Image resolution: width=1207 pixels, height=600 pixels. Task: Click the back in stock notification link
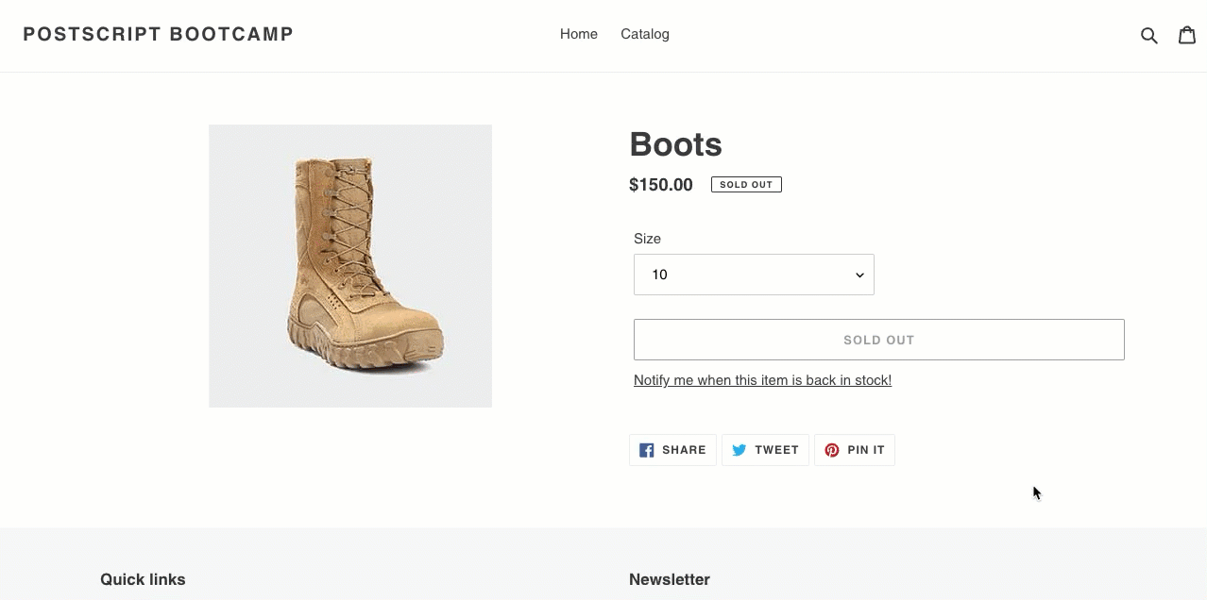762,380
